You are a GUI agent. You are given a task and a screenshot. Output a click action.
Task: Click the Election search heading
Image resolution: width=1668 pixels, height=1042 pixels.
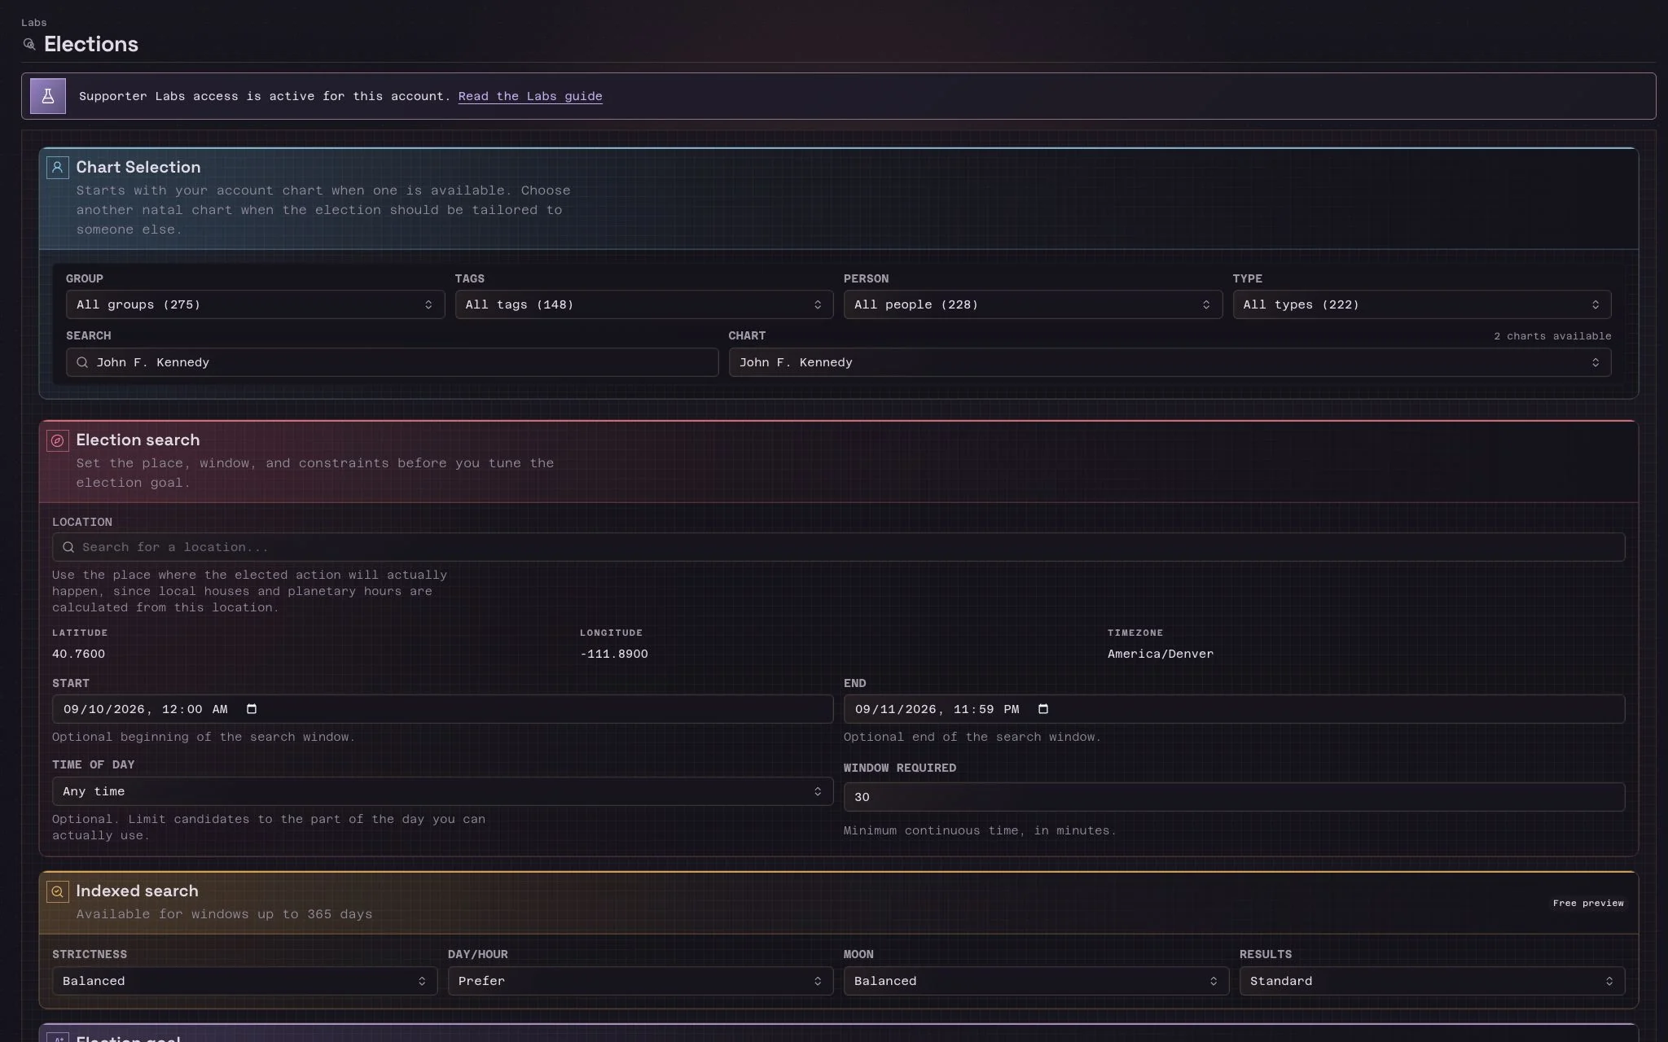138,440
